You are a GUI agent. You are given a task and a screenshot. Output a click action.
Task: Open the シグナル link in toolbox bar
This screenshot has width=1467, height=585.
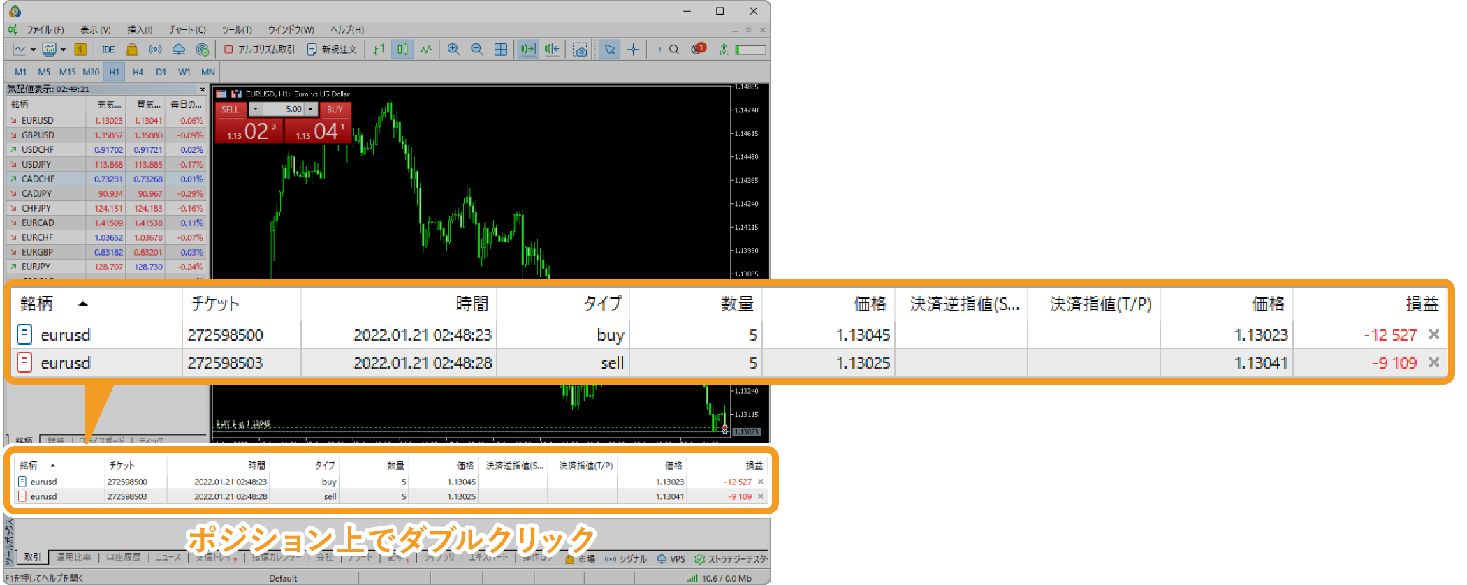coord(625,559)
